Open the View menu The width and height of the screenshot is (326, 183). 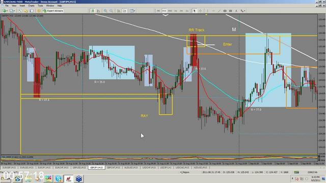[14, 6]
